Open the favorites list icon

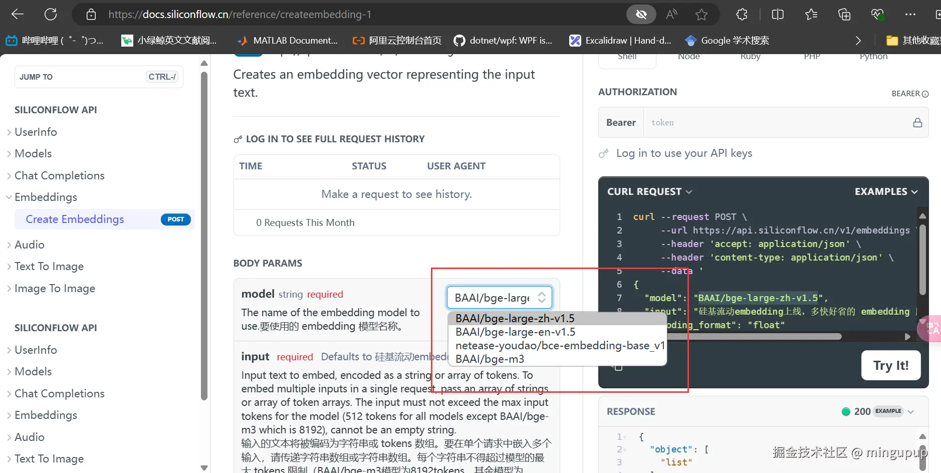pyautogui.click(x=811, y=15)
